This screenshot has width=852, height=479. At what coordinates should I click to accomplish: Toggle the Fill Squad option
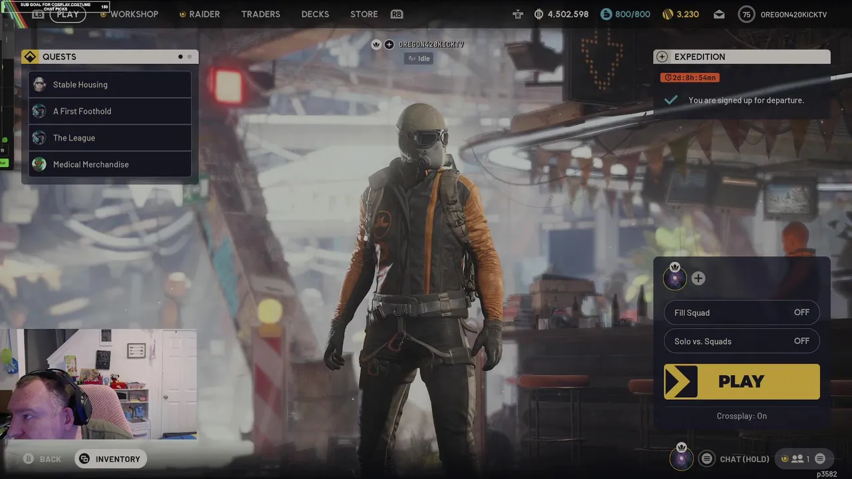(742, 313)
